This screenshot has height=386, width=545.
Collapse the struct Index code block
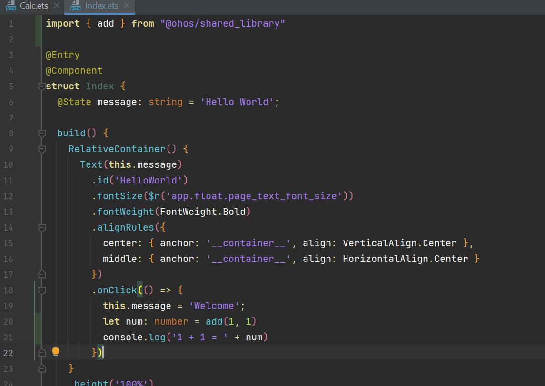(x=42, y=87)
